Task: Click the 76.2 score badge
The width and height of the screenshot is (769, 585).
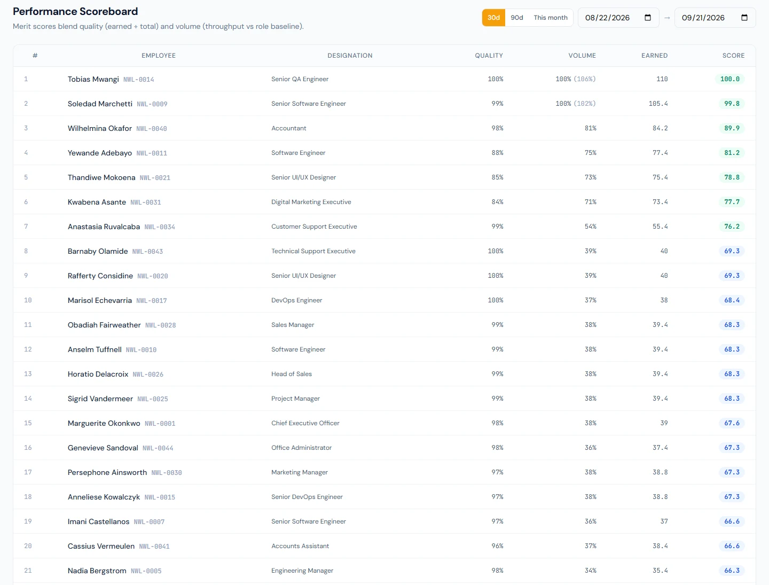Action: pos(732,227)
